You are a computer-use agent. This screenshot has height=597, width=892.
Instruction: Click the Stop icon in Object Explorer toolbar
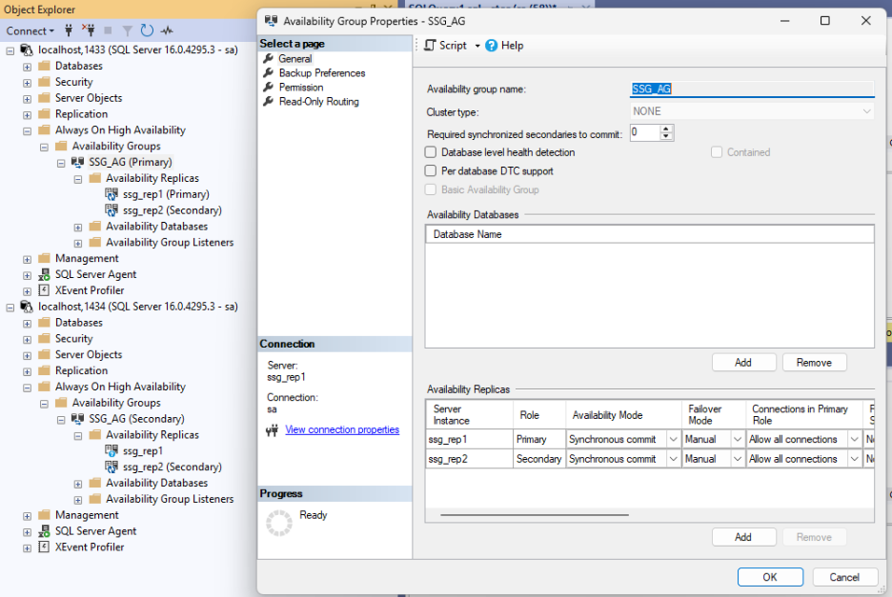[x=108, y=30]
